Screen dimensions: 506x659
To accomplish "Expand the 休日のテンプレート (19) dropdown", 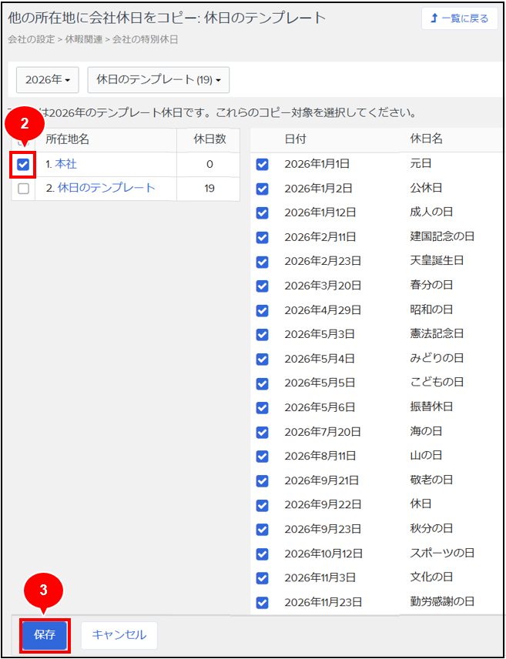I will click(158, 79).
